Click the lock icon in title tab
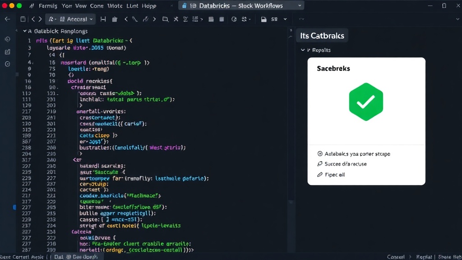The image size is (462, 260). pos(185,5)
